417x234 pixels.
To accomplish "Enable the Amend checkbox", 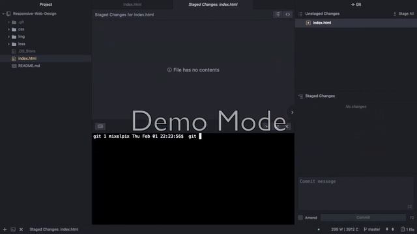I will tap(300, 218).
